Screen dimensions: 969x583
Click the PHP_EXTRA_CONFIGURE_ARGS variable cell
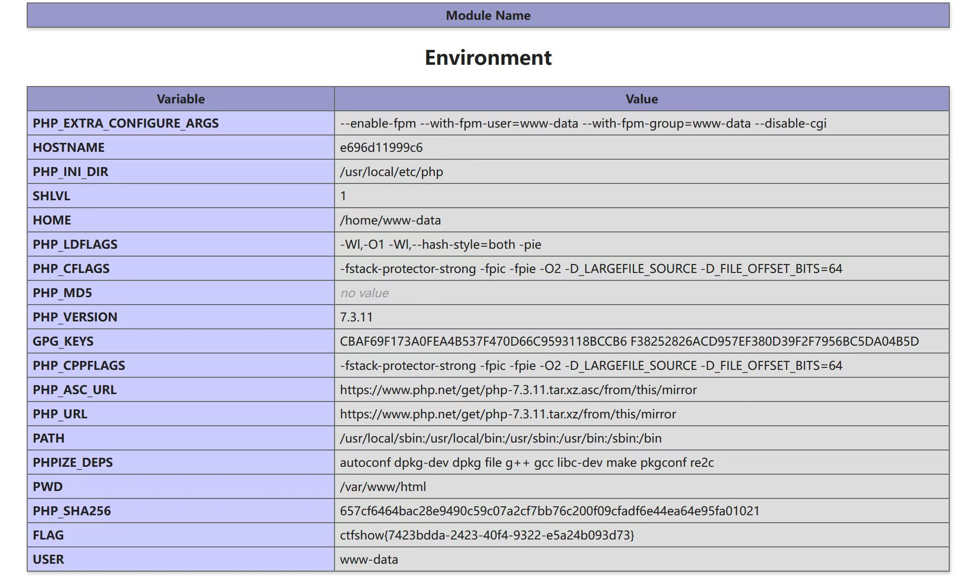(126, 123)
